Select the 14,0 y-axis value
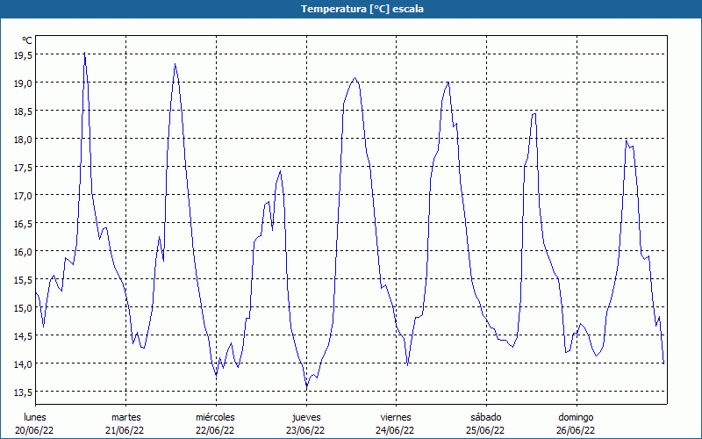The width and height of the screenshot is (702, 439). [x=23, y=363]
